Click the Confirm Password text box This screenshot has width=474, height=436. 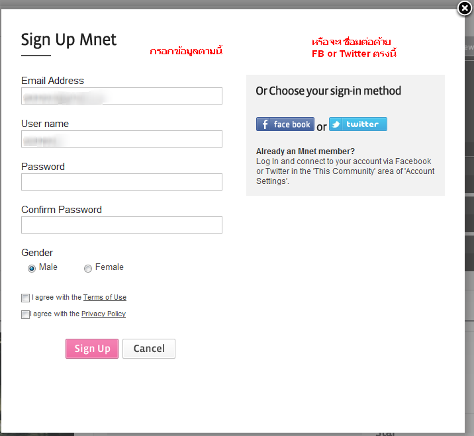pos(122,225)
